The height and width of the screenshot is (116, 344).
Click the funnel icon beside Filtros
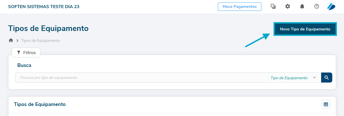tap(19, 52)
